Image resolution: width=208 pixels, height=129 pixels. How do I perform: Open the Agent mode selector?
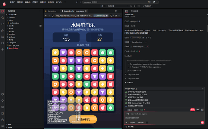coord(132,122)
